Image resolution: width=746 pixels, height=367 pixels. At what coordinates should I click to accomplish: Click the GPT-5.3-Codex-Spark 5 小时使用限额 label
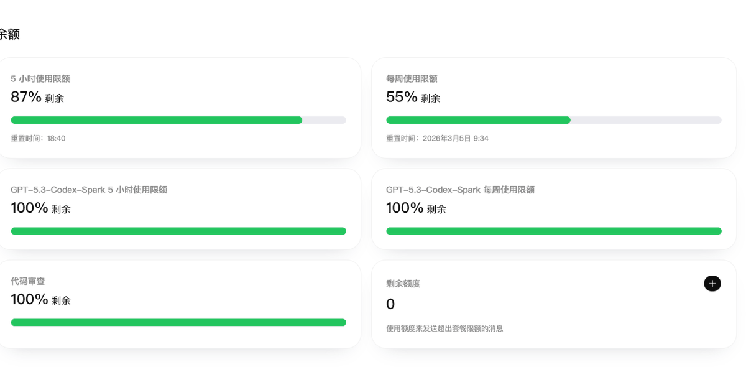89,190
